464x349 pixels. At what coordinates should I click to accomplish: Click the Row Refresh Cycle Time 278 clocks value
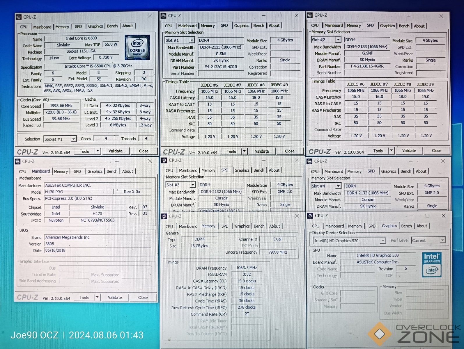[247, 307]
